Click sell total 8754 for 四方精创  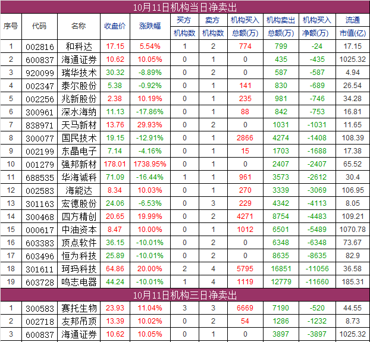click(x=281, y=217)
